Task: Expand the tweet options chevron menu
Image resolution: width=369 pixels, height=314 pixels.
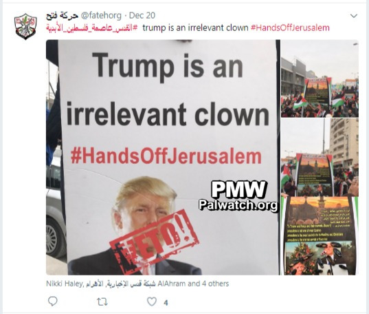Action: tap(354, 16)
